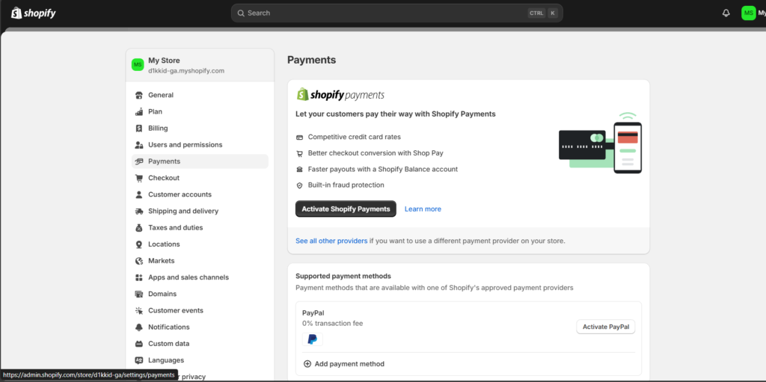Click the Customer accounts person icon
Screen dimensions: 766x382
(x=138, y=194)
